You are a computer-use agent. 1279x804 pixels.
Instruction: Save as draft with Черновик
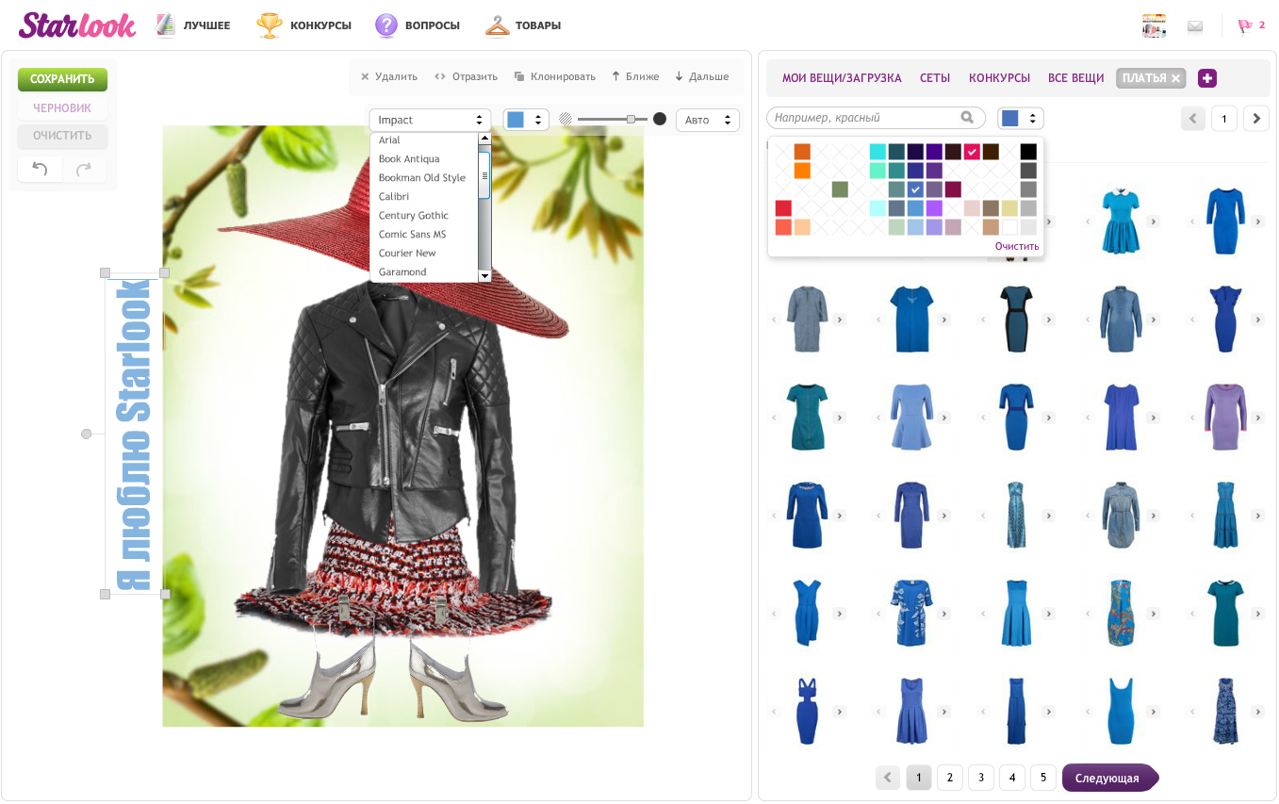click(62, 107)
